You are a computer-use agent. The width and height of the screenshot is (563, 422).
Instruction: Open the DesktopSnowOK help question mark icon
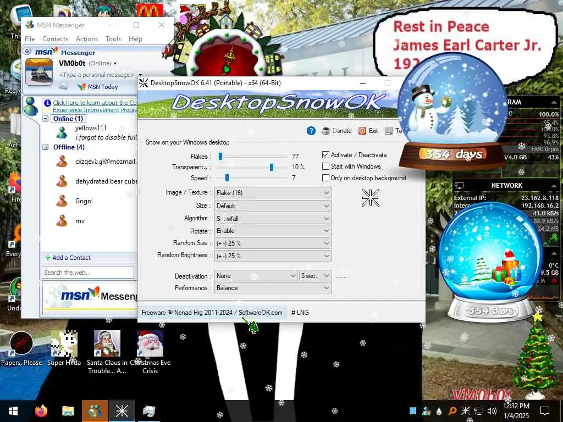(x=311, y=131)
